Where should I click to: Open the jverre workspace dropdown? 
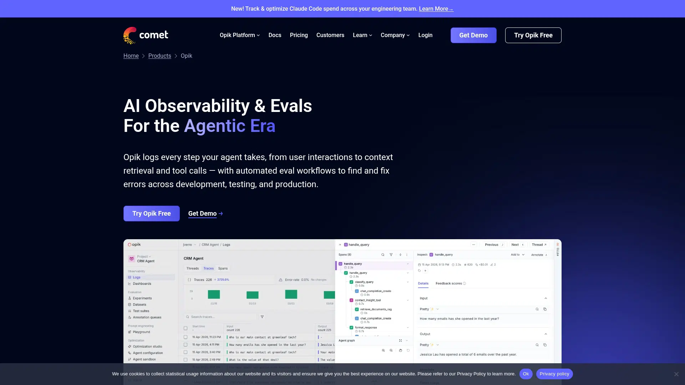[189, 245]
